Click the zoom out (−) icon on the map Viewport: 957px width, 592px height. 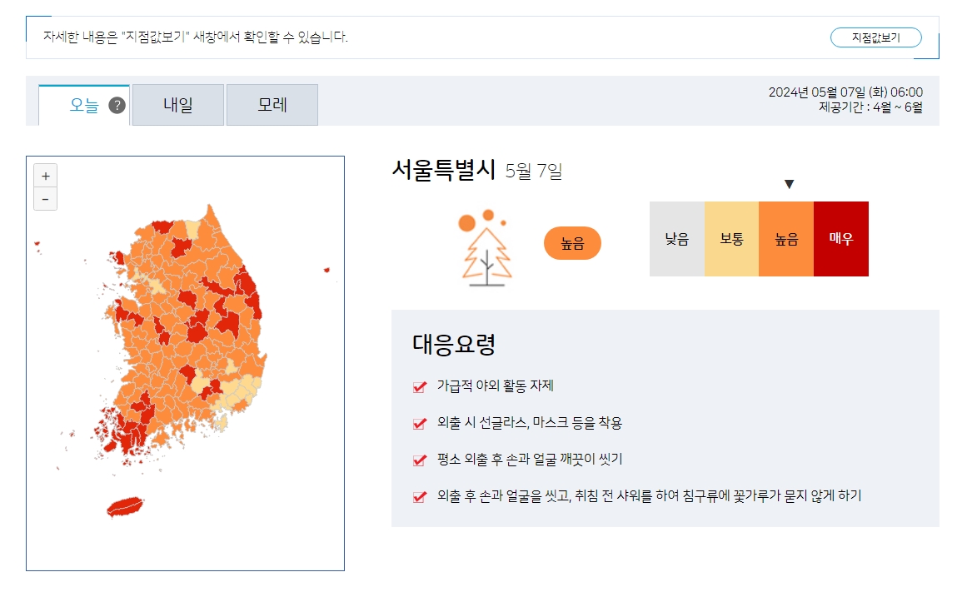[45, 198]
